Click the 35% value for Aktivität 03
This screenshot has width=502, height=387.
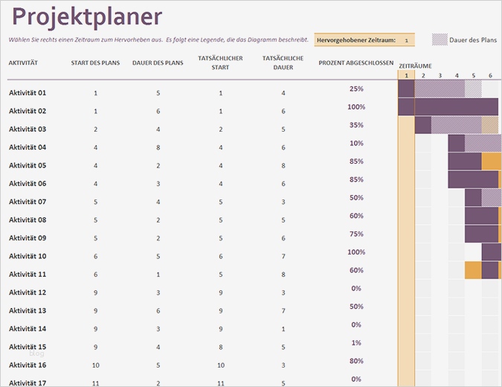(x=356, y=125)
